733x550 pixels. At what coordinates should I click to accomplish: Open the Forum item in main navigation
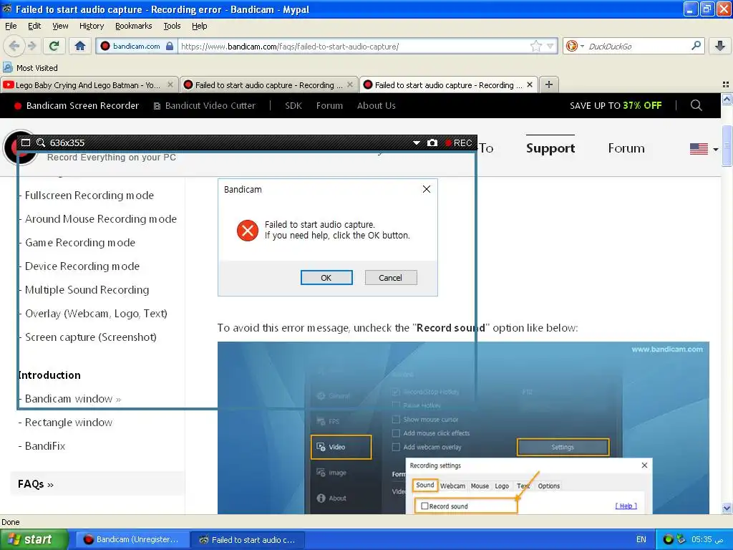[626, 148]
